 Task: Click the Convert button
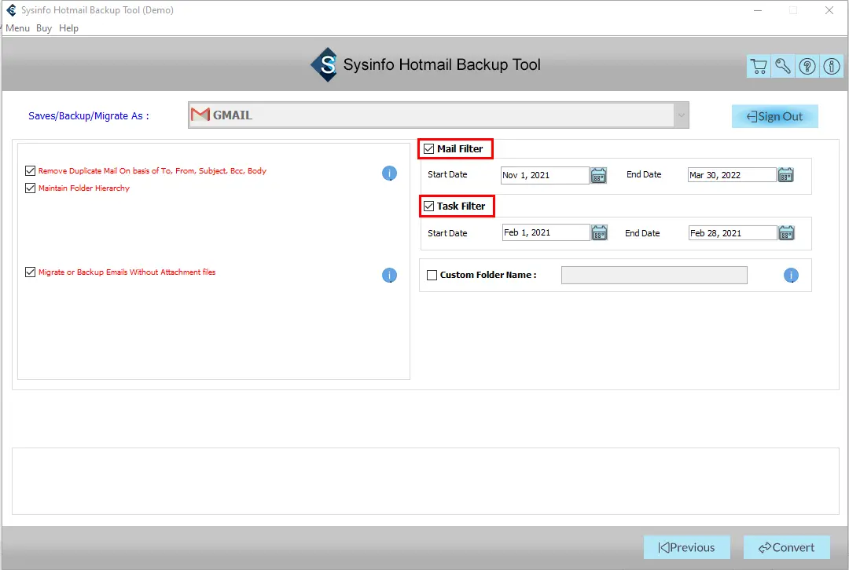786,547
